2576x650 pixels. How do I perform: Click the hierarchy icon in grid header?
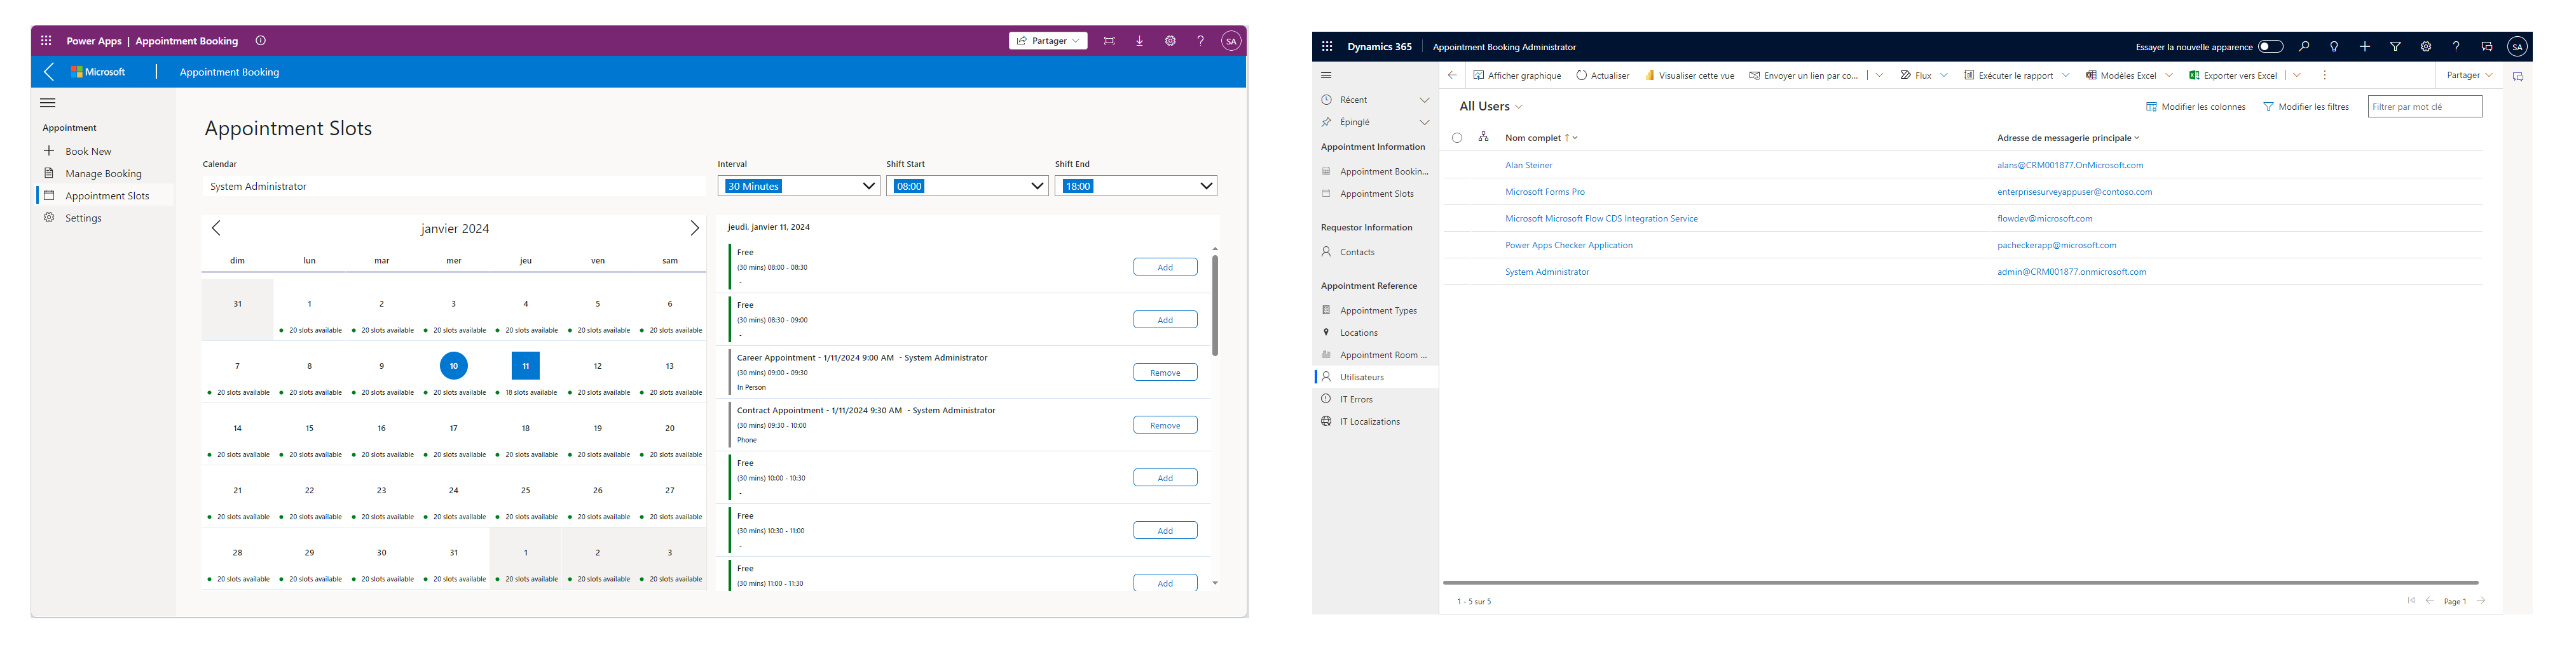pyautogui.click(x=1484, y=136)
